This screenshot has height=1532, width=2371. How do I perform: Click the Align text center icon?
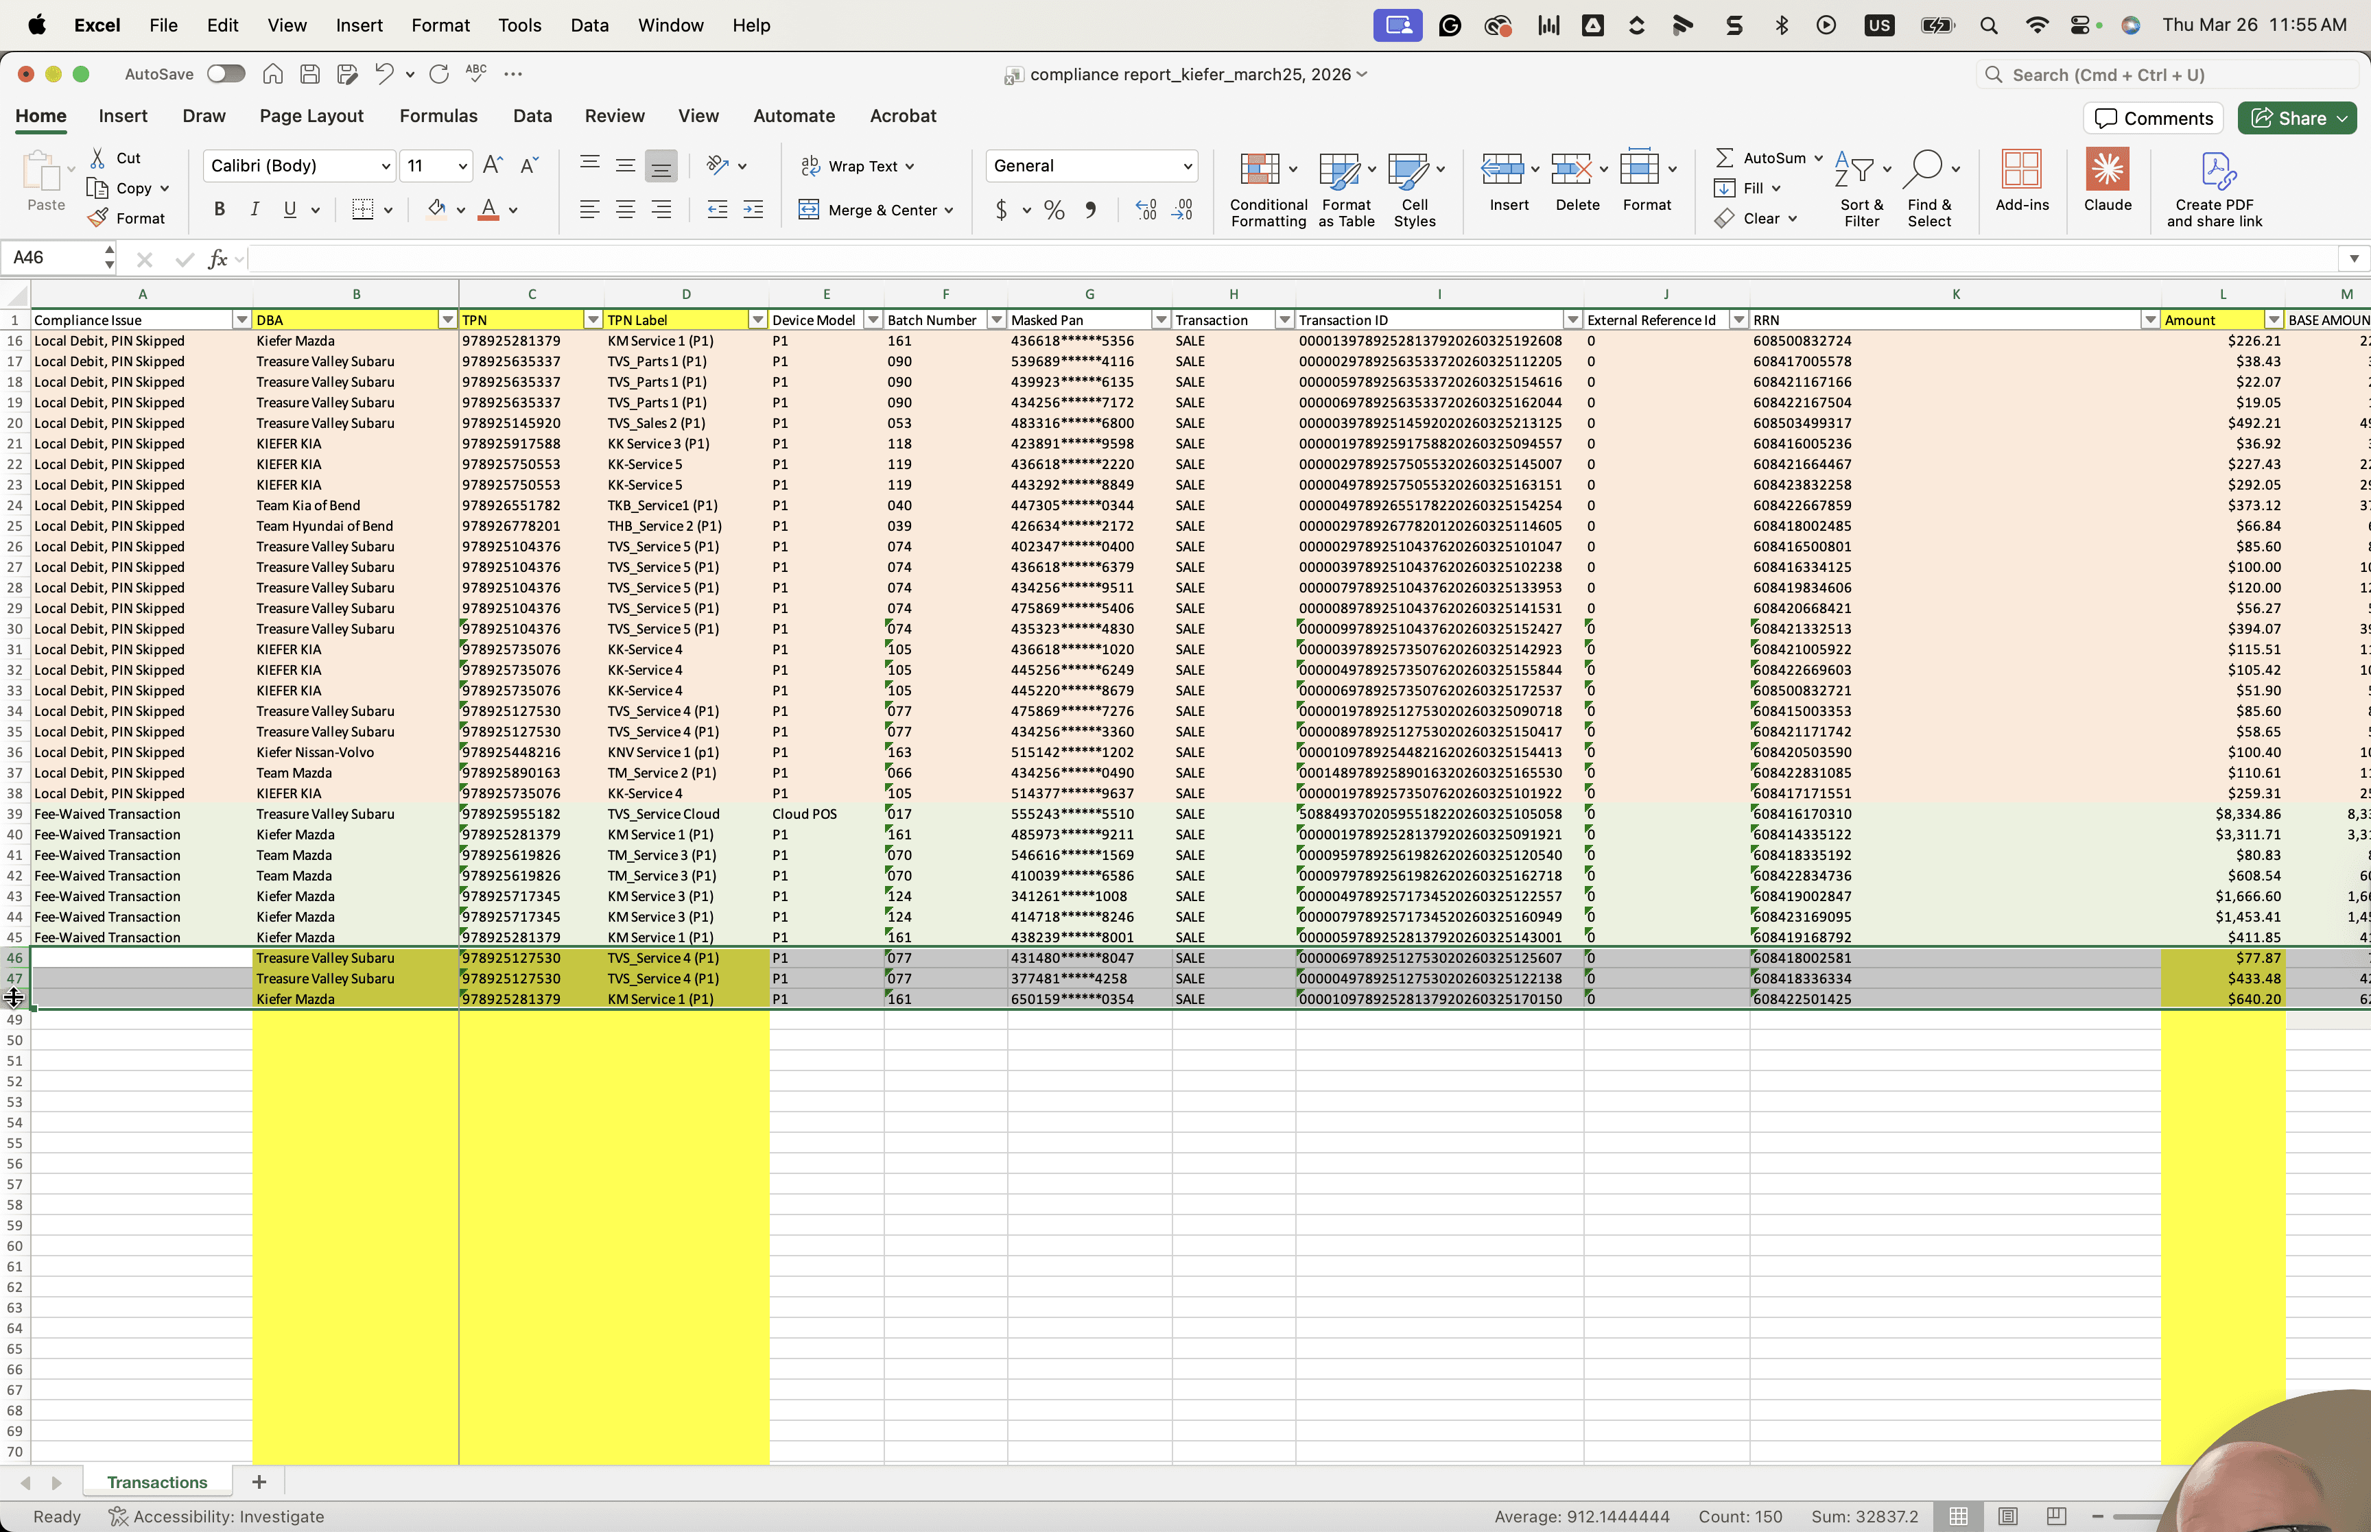click(626, 210)
